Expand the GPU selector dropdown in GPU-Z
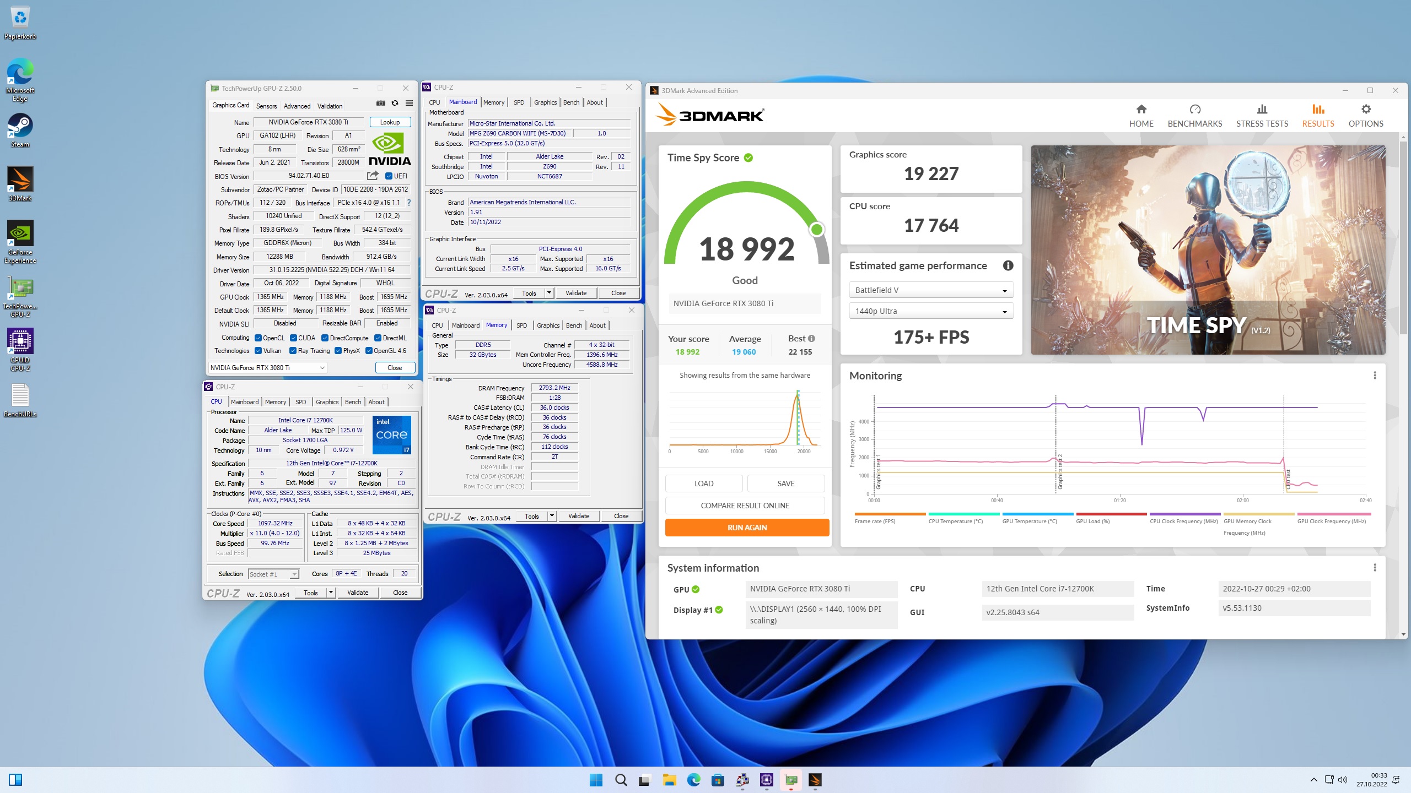The width and height of the screenshot is (1411, 793). (268, 368)
